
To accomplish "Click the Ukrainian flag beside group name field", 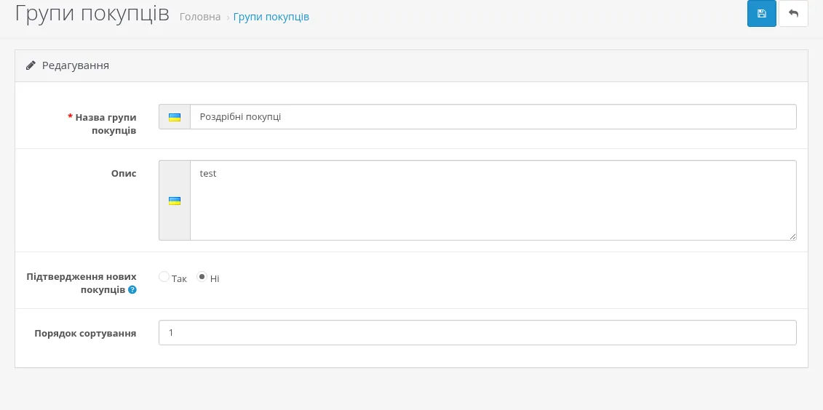I will click(x=175, y=118).
